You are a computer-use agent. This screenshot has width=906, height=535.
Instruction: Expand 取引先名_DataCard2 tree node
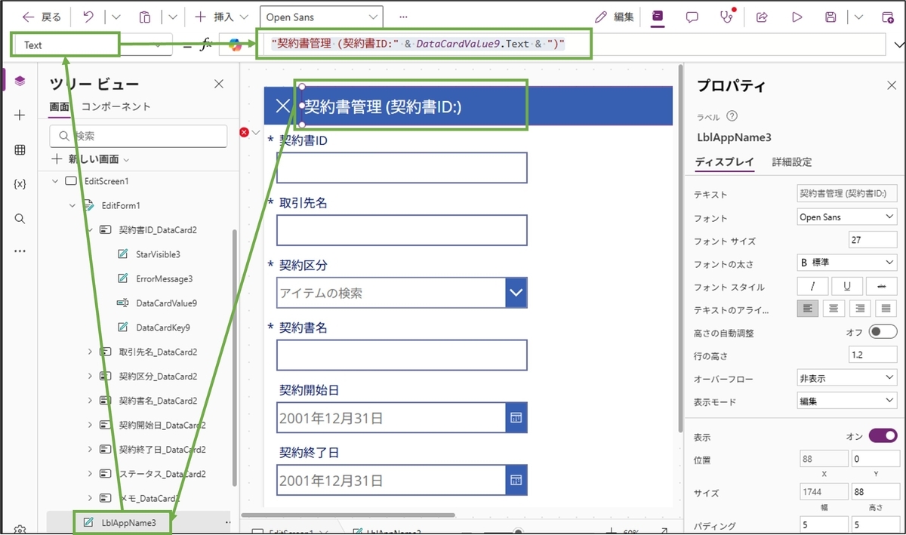coord(90,352)
